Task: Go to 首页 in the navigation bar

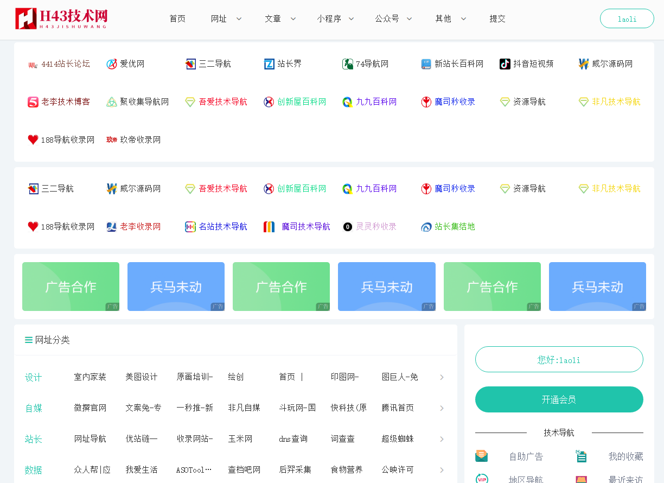Action: click(x=177, y=18)
